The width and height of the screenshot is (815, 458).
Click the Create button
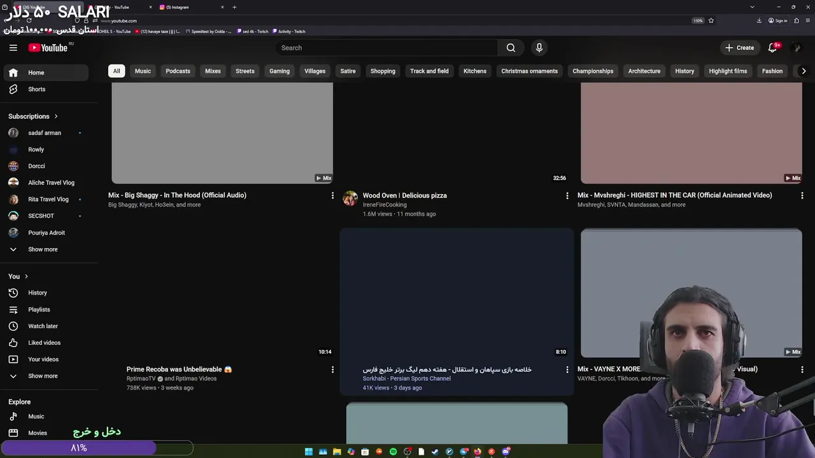pyautogui.click(x=739, y=48)
